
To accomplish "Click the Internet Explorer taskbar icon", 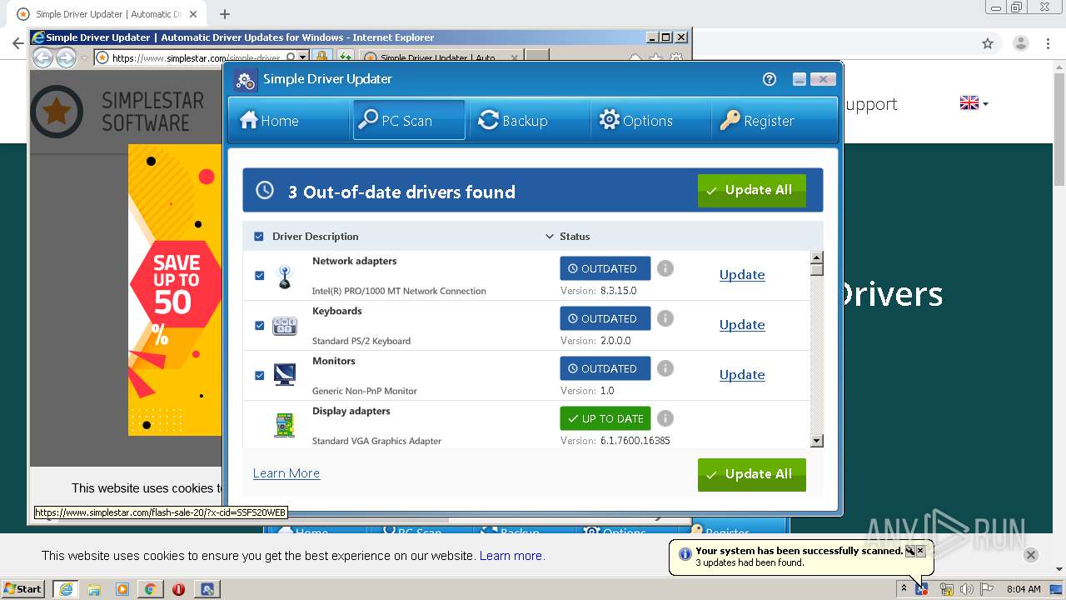I will coord(65,589).
